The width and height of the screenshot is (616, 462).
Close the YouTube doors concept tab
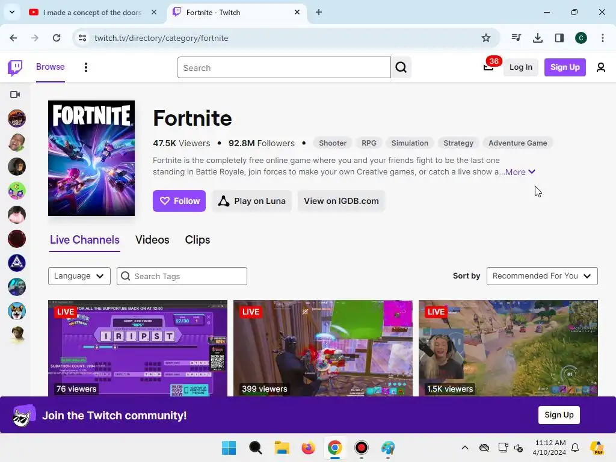(x=154, y=12)
